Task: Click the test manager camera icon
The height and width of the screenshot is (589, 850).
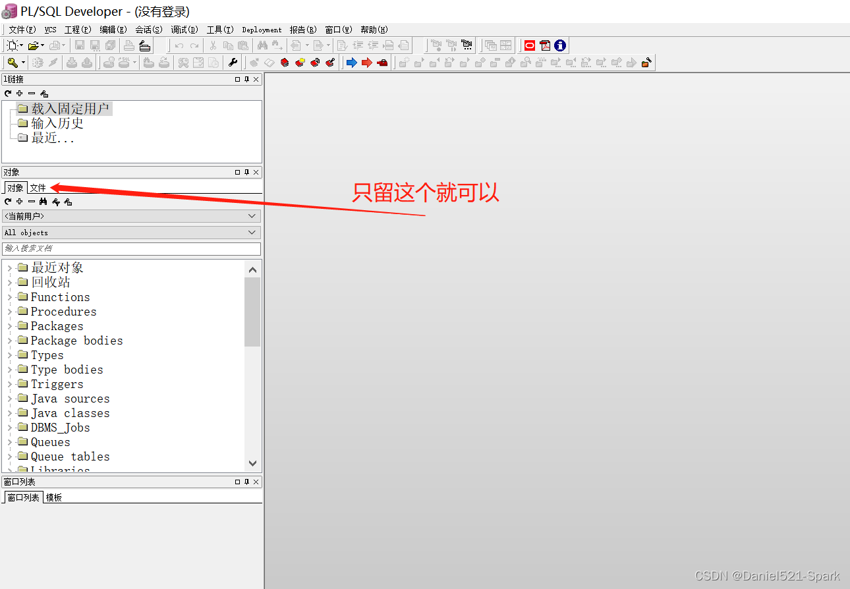Action: 467,45
